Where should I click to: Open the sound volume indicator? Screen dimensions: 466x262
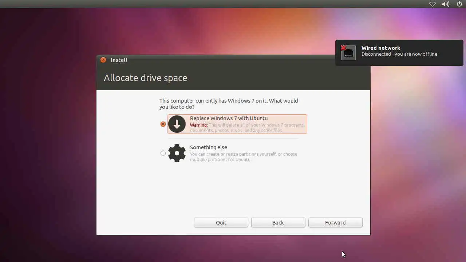click(x=446, y=4)
